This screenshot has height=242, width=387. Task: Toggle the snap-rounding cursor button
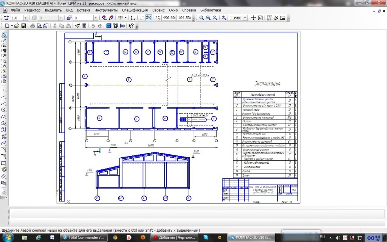point(149,18)
